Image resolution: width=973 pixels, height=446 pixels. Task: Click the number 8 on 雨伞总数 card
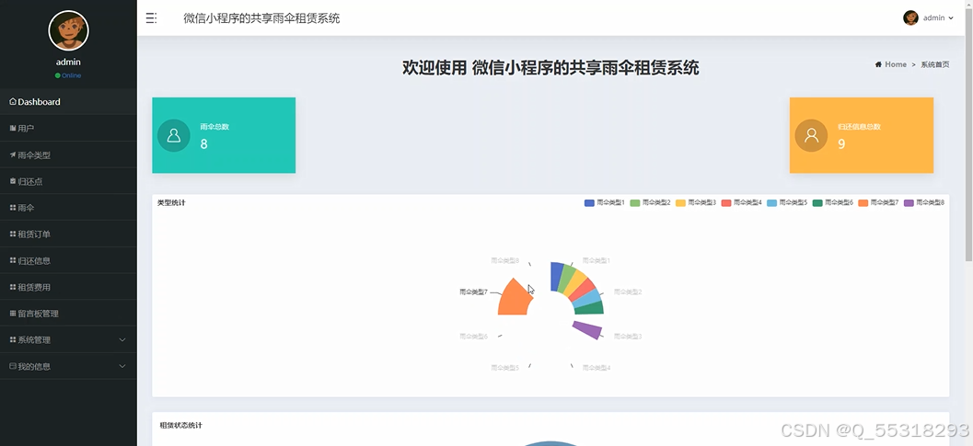coord(203,143)
